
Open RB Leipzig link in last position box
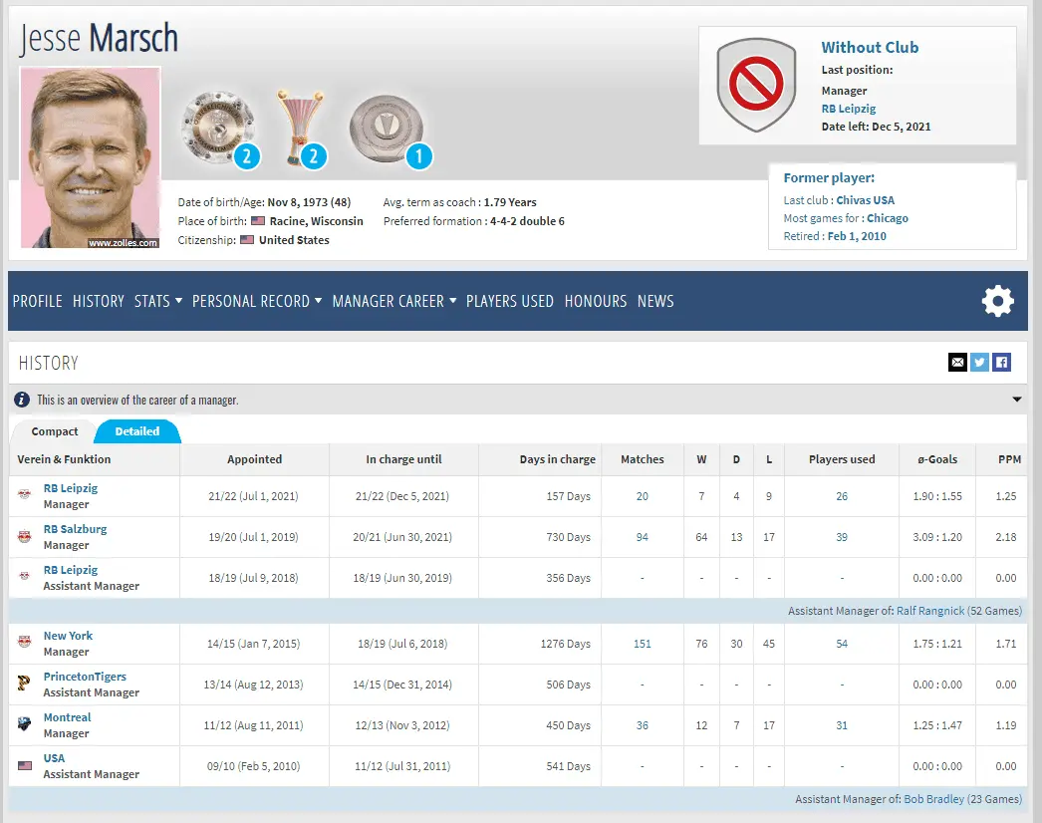tap(849, 109)
